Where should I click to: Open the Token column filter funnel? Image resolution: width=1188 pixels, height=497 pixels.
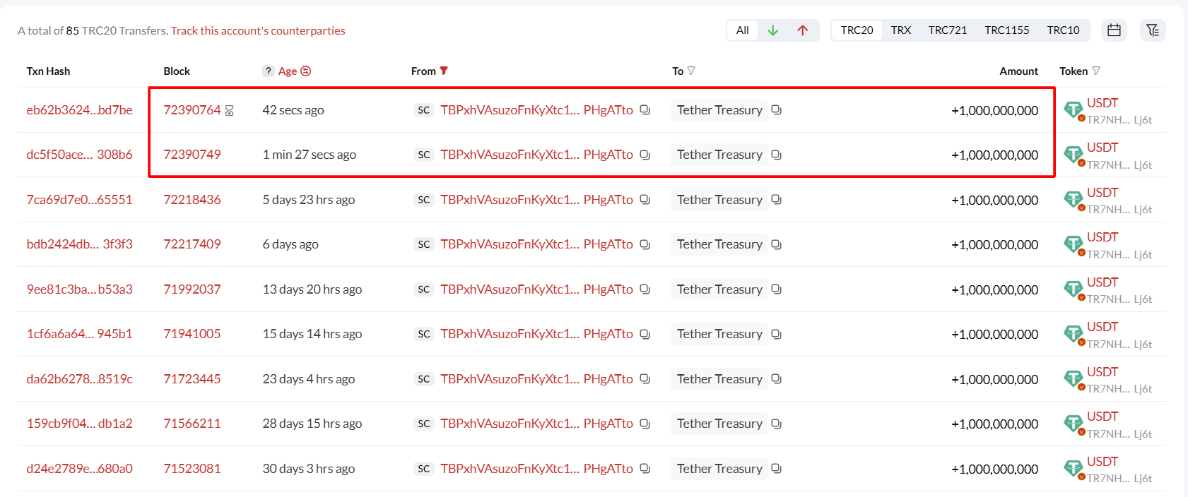tap(1096, 71)
